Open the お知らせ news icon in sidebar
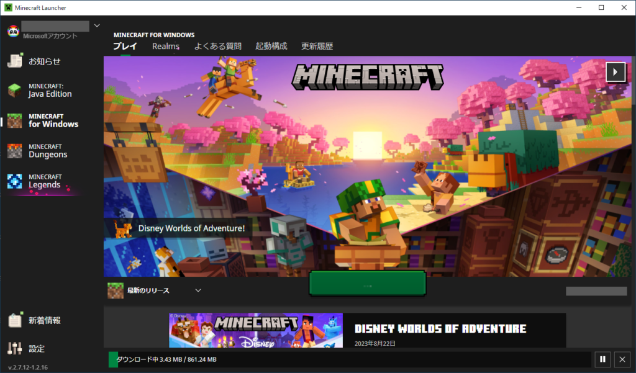Screen dimensions: 636x373 (x=15, y=61)
